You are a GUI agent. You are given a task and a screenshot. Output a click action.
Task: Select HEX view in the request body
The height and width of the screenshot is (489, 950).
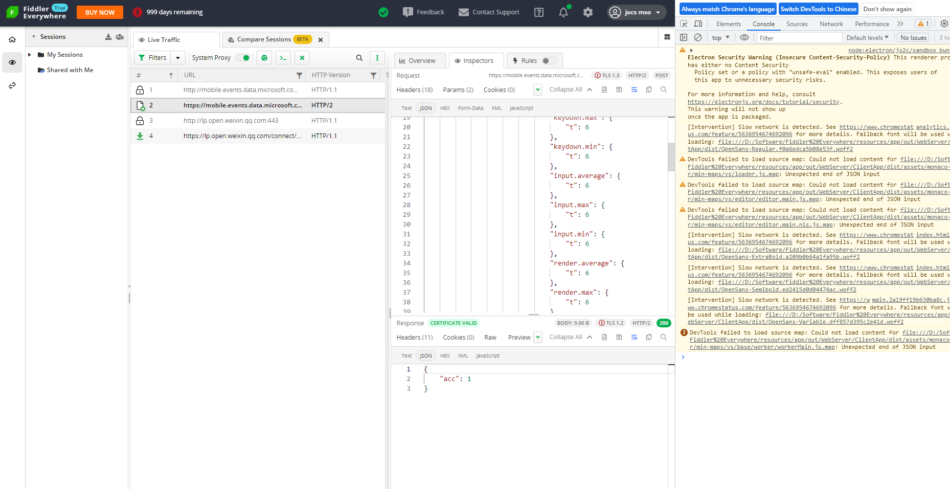coord(445,108)
